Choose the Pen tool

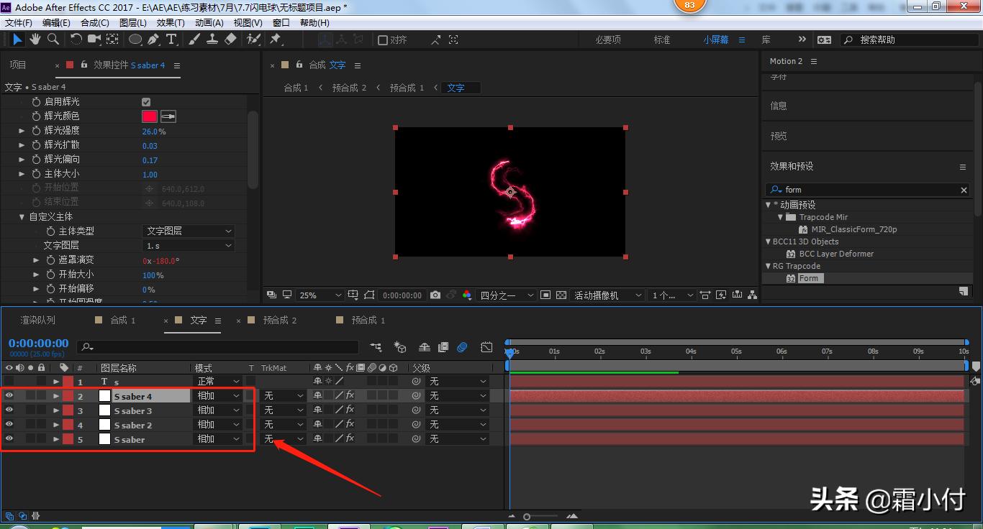click(x=153, y=40)
